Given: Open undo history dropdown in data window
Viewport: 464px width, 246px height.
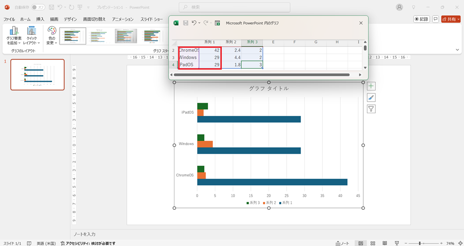Looking at the screenshot, I should point(200,23).
